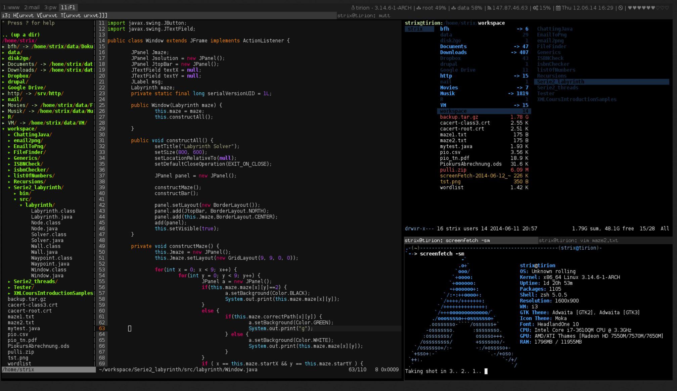Viewport: 677px width, 391px height.
Task: Select screenFetch-2014-06-12 file in ranger
Action: tap(484, 176)
